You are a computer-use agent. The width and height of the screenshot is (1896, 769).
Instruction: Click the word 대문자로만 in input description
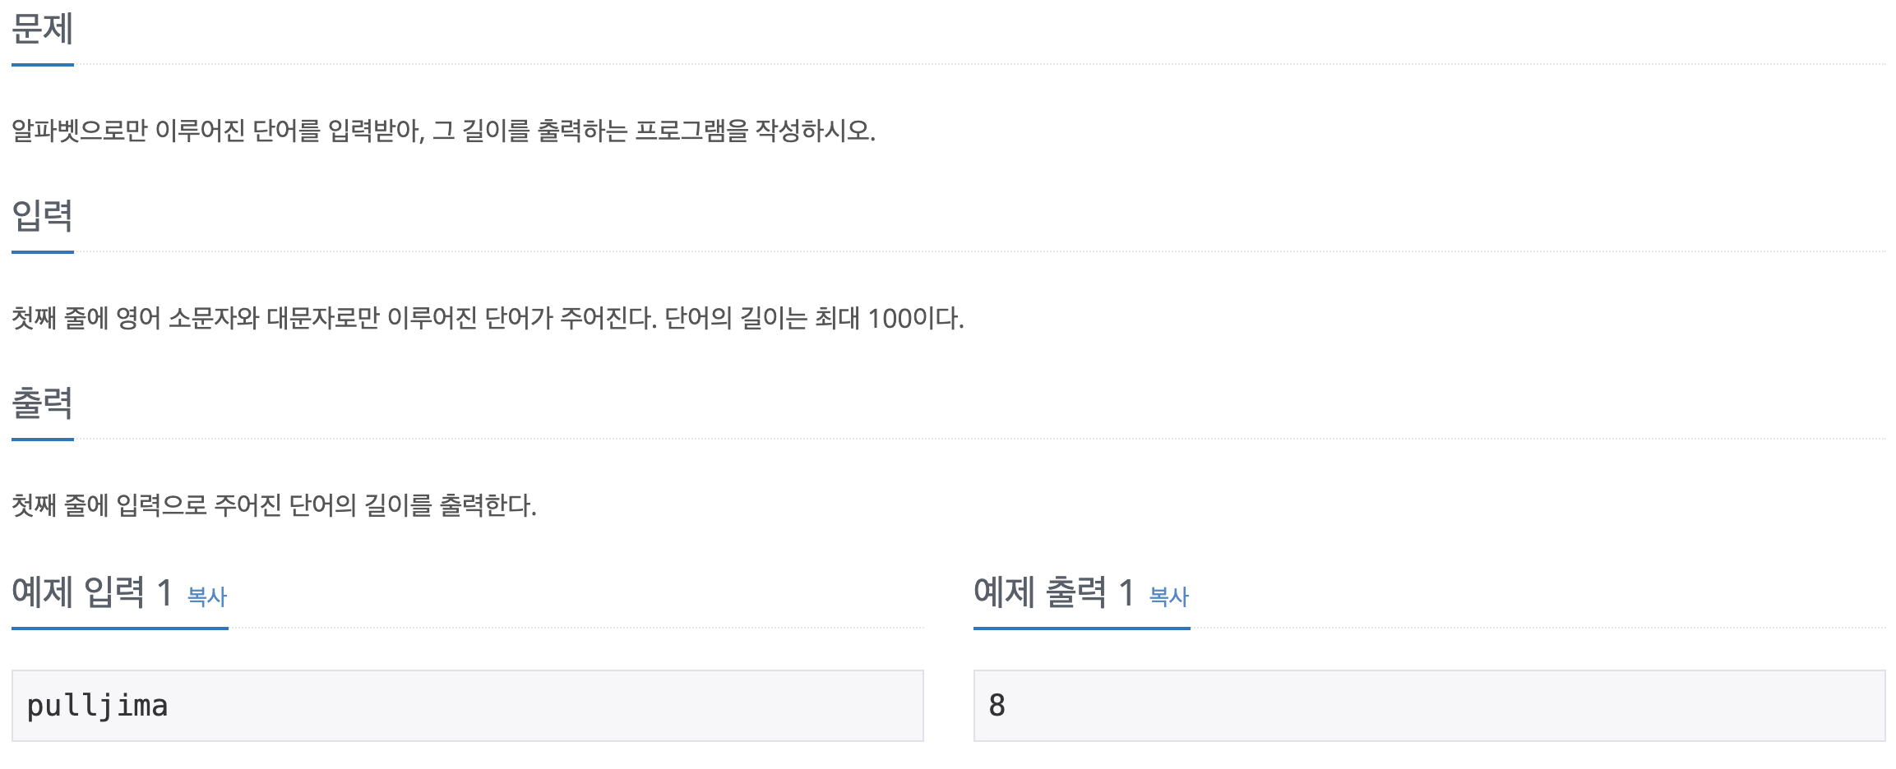(x=323, y=318)
